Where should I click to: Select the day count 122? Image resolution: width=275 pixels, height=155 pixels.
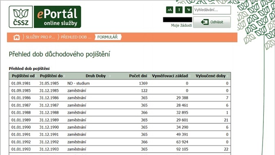pyautogui.click(x=144, y=91)
